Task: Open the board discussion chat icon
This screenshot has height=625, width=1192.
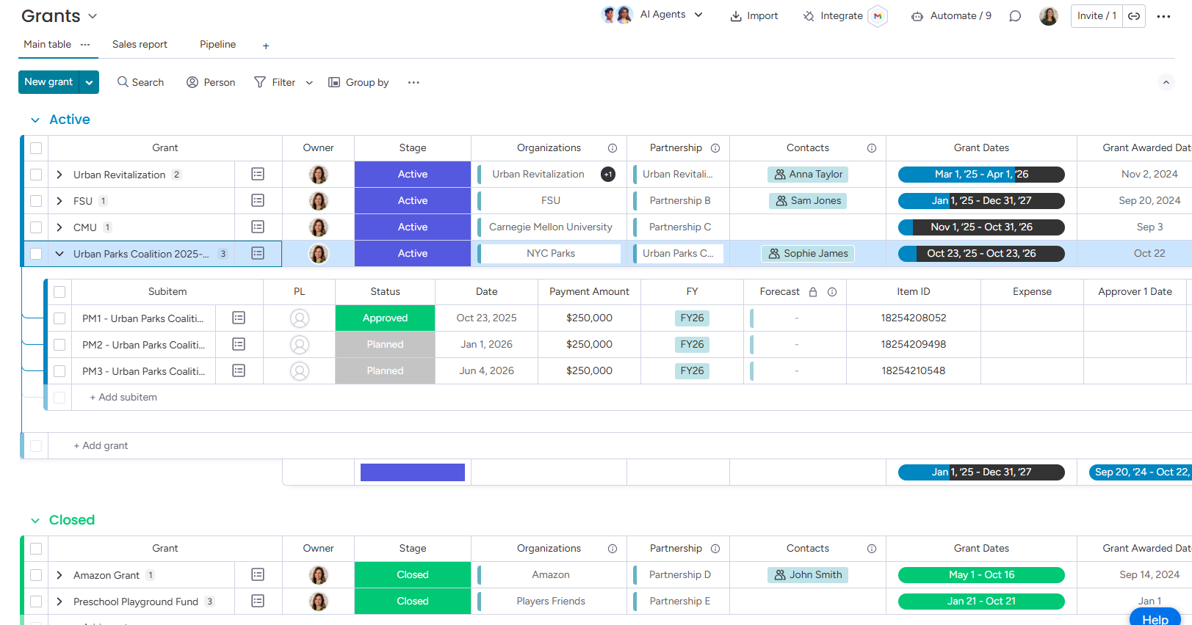Action: (x=1015, y=16)
